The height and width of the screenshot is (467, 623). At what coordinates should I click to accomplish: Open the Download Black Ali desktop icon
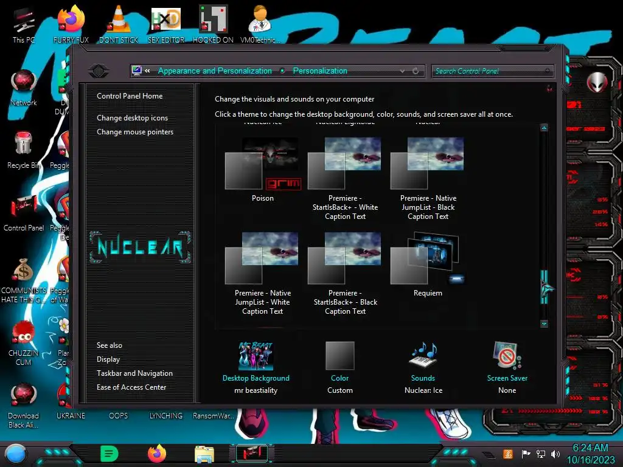24,406
